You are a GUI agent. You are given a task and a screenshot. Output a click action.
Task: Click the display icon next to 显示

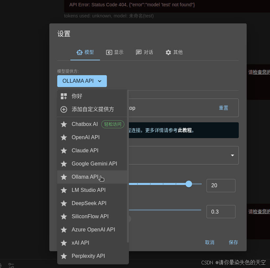pyautogui.click(x=109, y=52)
